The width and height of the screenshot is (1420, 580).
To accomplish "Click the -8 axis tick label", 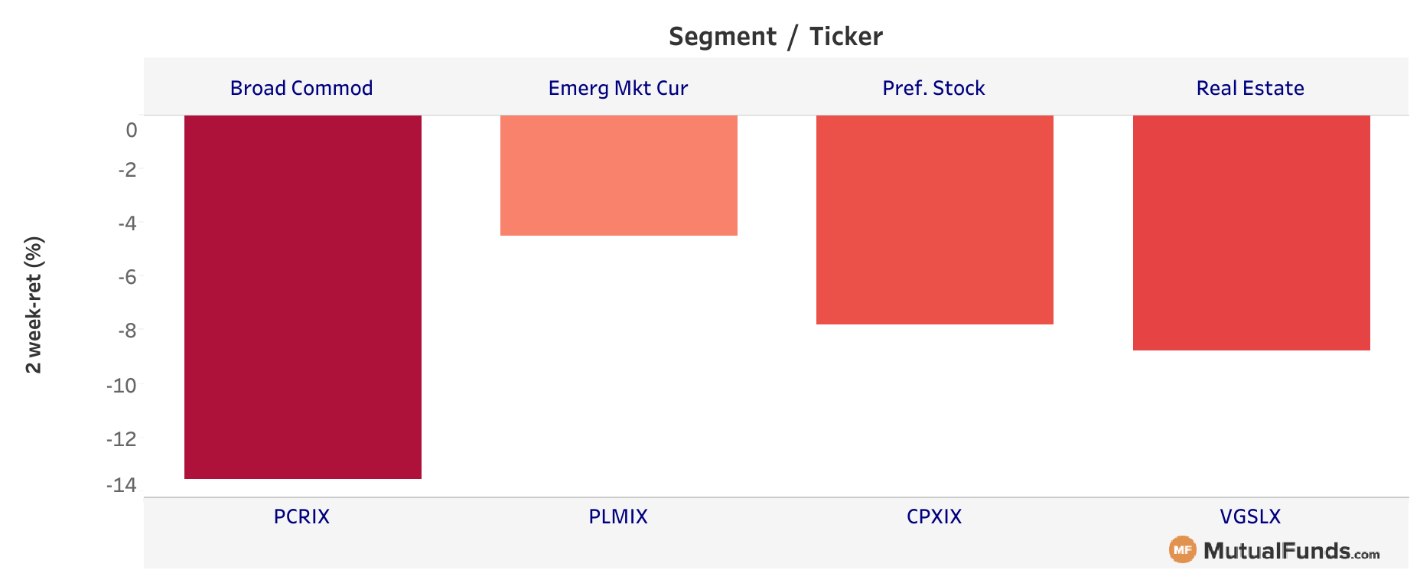I will tap(127, 331).
